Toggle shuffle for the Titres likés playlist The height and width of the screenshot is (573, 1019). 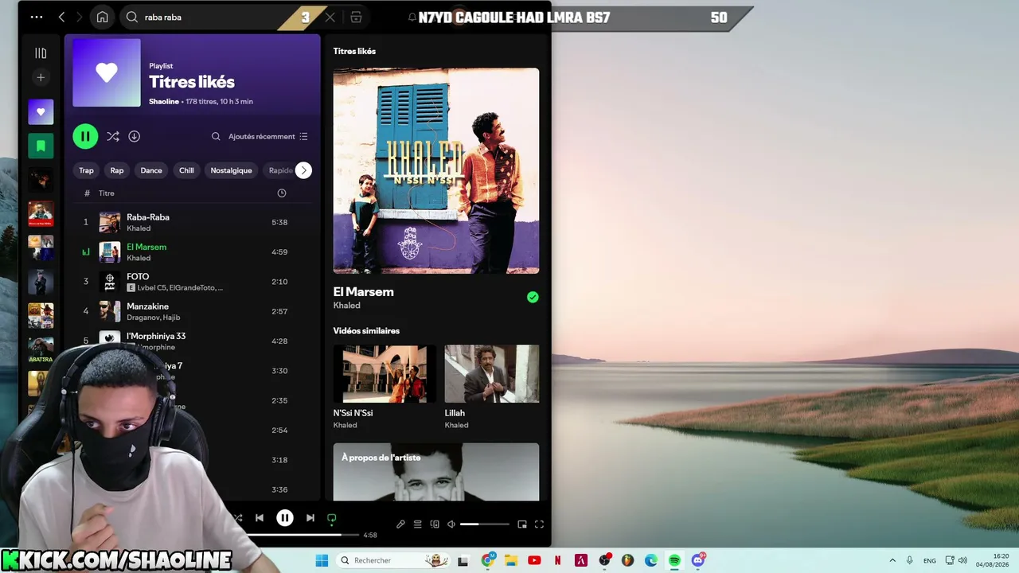113,136
